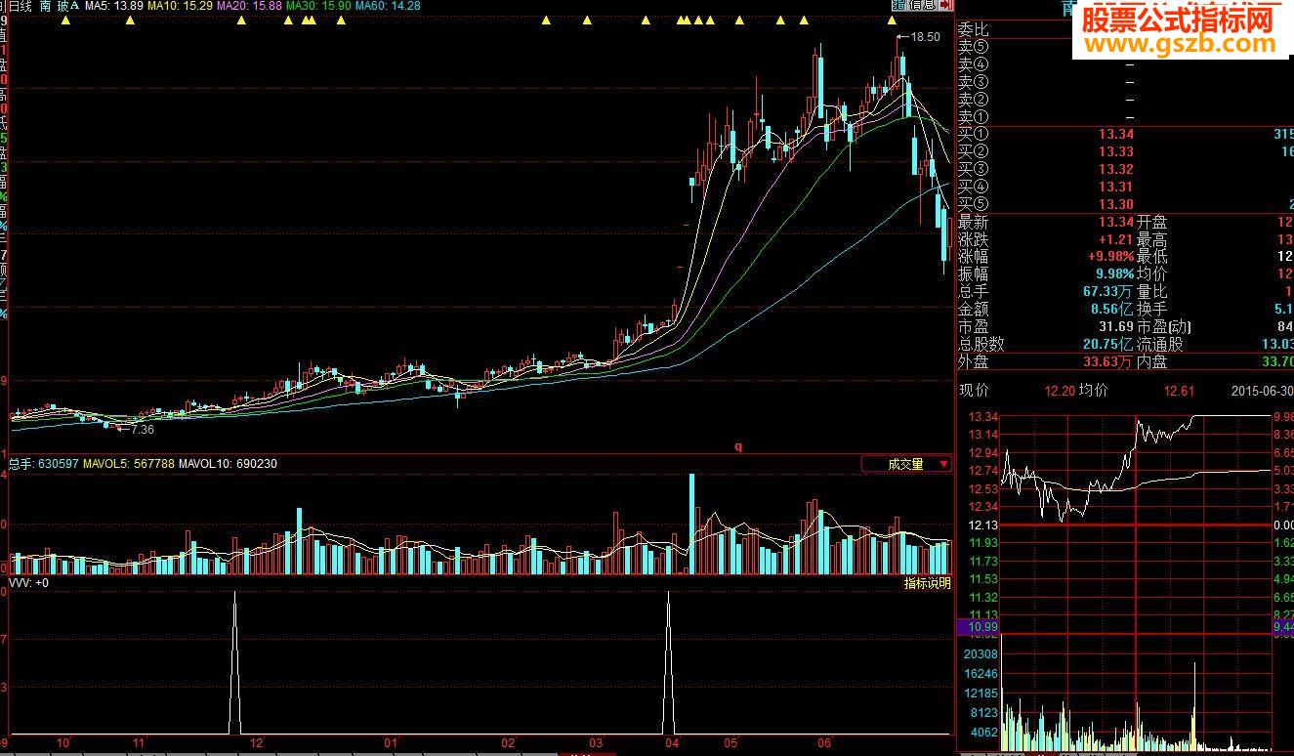
Task: Click month 01 on the time axis
Action: point(391,743)
